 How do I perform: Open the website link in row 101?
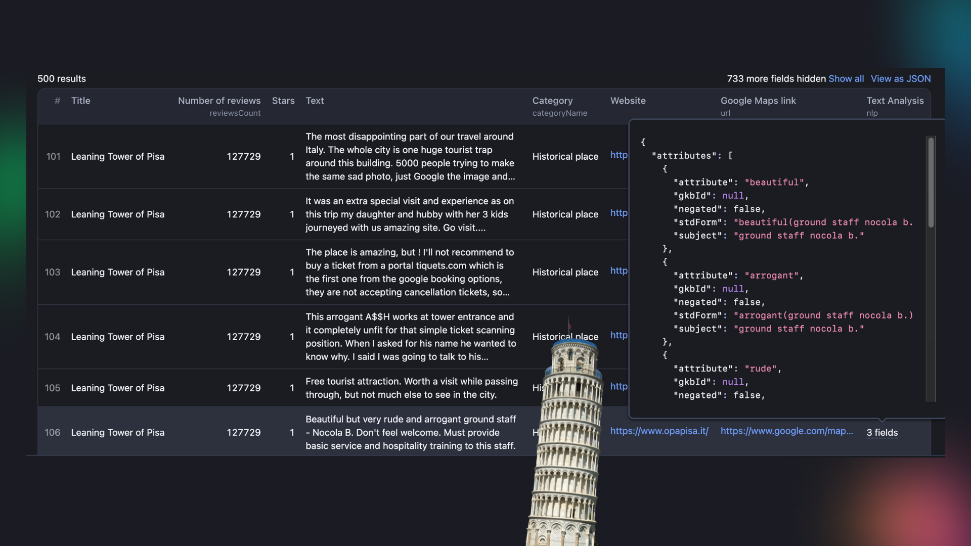click(619, 155)
